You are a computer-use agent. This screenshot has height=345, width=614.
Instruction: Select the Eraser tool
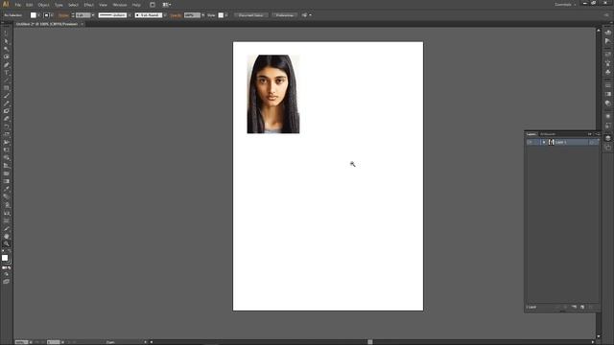click(7, 119)
